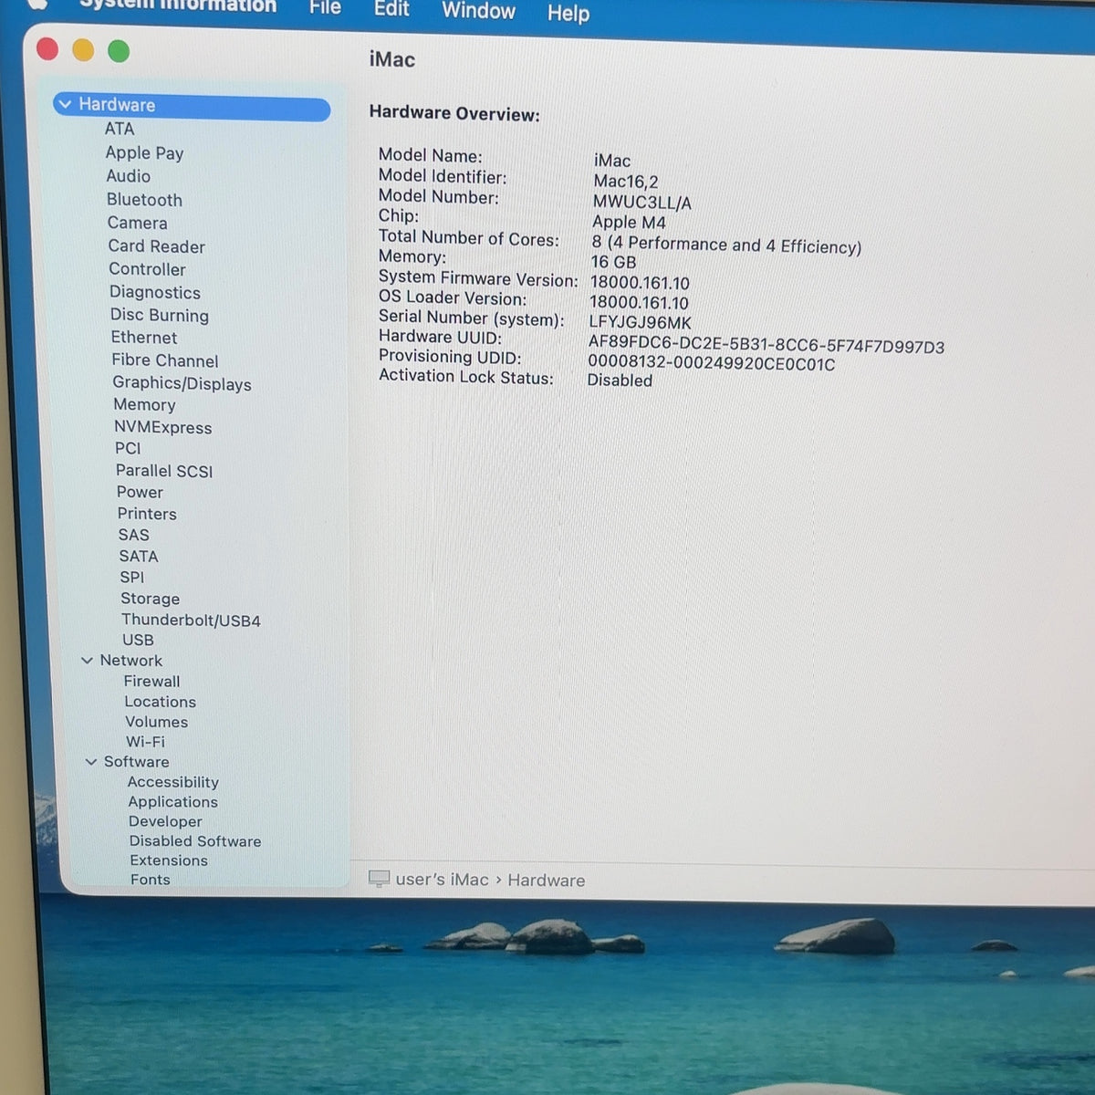Collapse the Hardware section chevron
The image size is (1095, 1095).
[65, 104]
